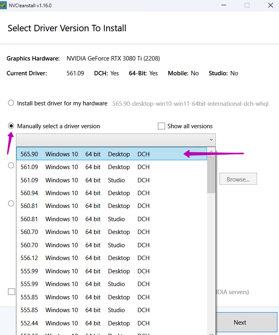Pick the 560.70 Desktop driver entry
Screen dimensions: 279x335
(112, 232)
